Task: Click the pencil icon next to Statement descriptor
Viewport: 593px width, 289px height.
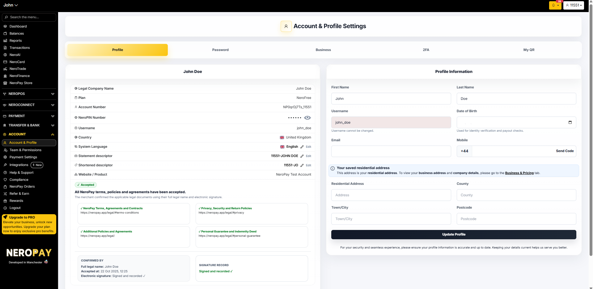Action: coord(302,156)
